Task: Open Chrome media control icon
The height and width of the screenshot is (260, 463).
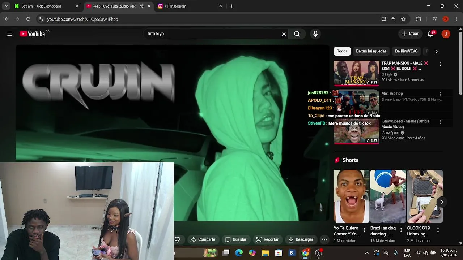Action: tap(435, 19)
